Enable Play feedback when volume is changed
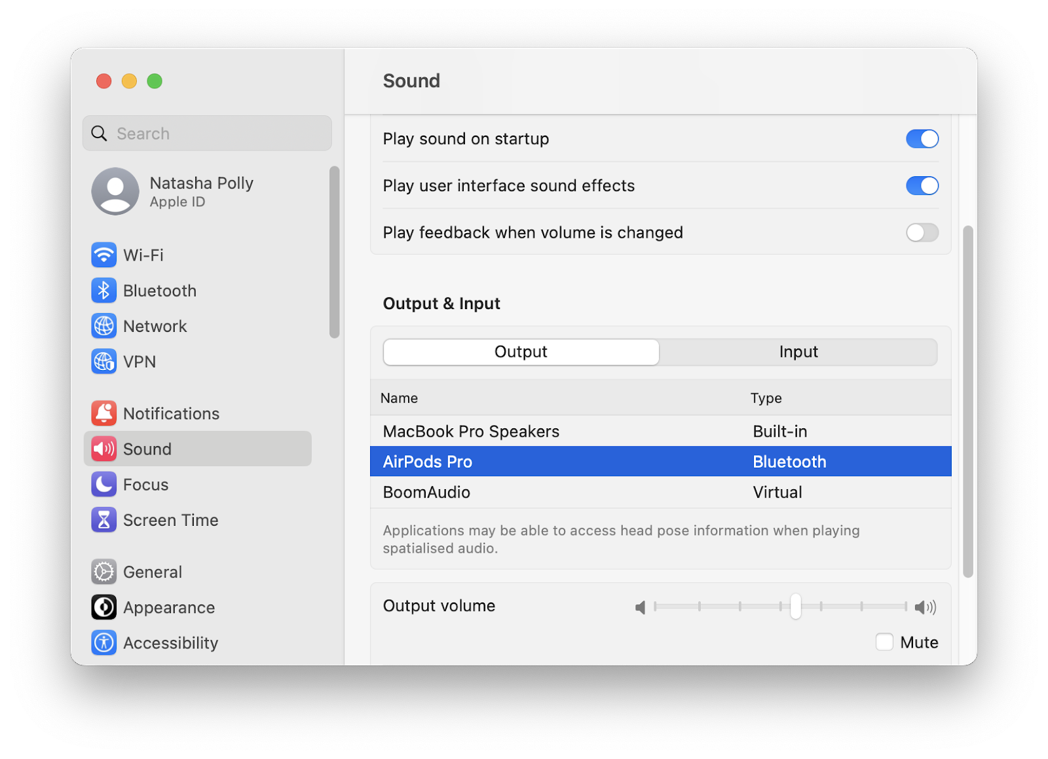 point(922,232)
